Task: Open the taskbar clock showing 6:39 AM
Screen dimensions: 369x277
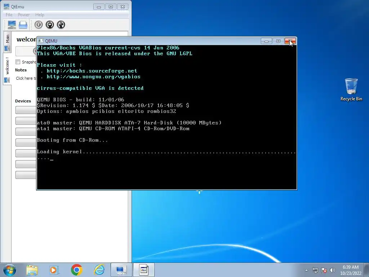Action: pyautogui.click(x=351, y=270)
